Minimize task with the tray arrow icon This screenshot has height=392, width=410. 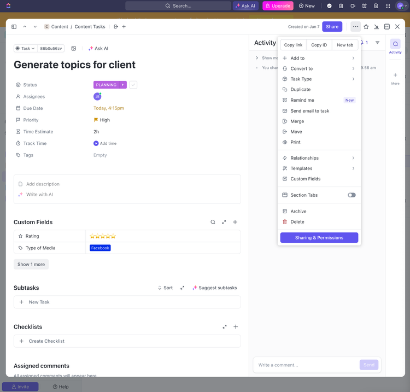tap(376, 27)
